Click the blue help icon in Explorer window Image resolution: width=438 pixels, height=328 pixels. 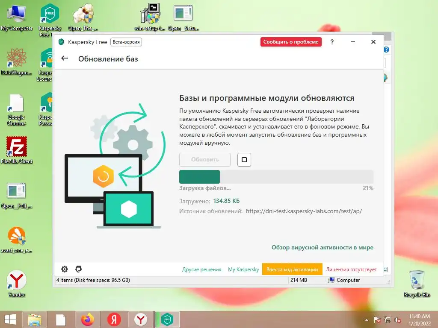click(387, 50)
